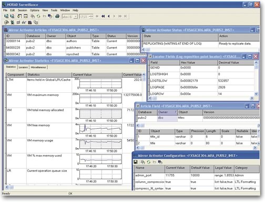Click the pie-chart style icon on second toolbar row
Image resolution: width=265 pixels, height=203 pixels.
click(x=6, y=22)
